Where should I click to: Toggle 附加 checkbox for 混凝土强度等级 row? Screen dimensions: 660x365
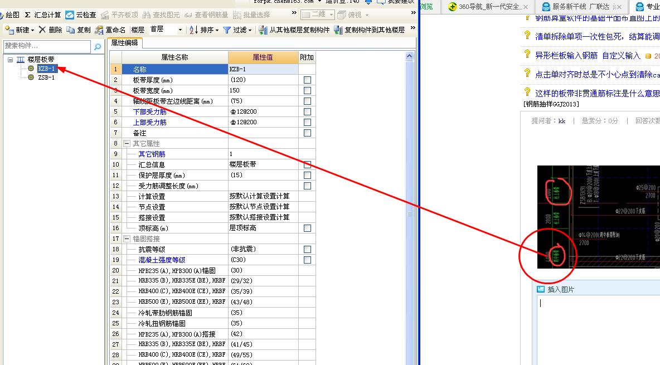(x=307, y=260)
